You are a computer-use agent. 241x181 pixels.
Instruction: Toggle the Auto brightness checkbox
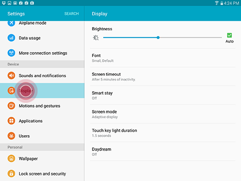coord(229,35)
